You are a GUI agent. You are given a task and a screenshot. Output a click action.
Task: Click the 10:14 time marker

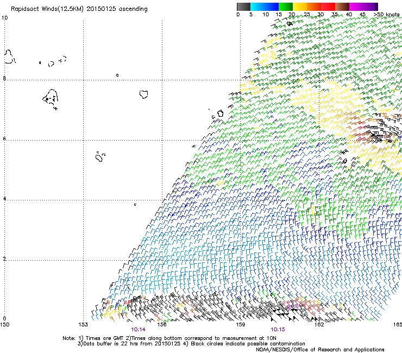138,330
